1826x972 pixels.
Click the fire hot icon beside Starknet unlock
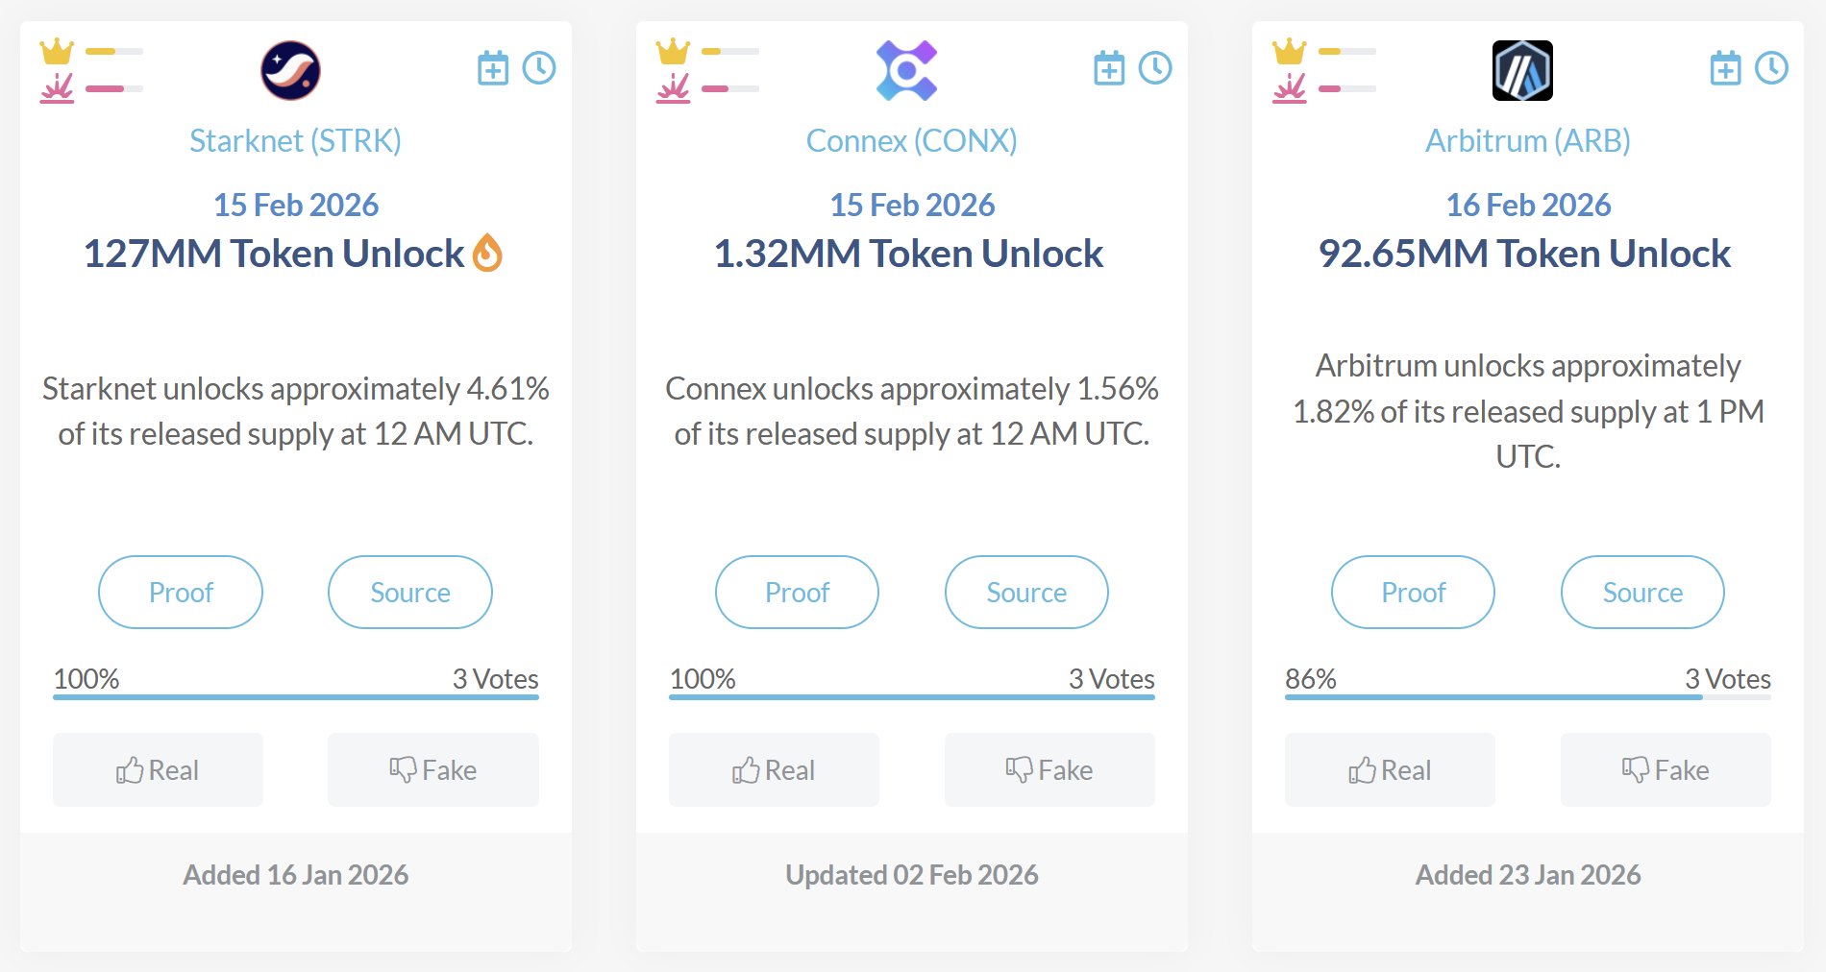(x=488, y=254)
